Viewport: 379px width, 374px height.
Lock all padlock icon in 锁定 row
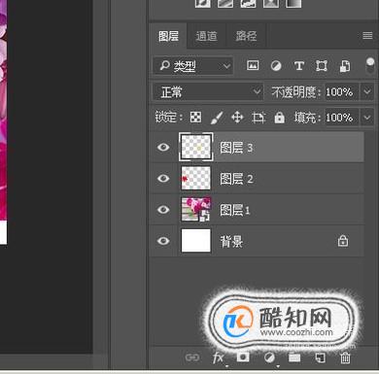[279, 118]
